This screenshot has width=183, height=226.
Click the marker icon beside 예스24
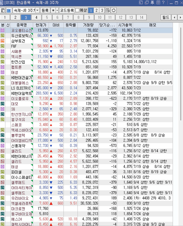(3, 219)
